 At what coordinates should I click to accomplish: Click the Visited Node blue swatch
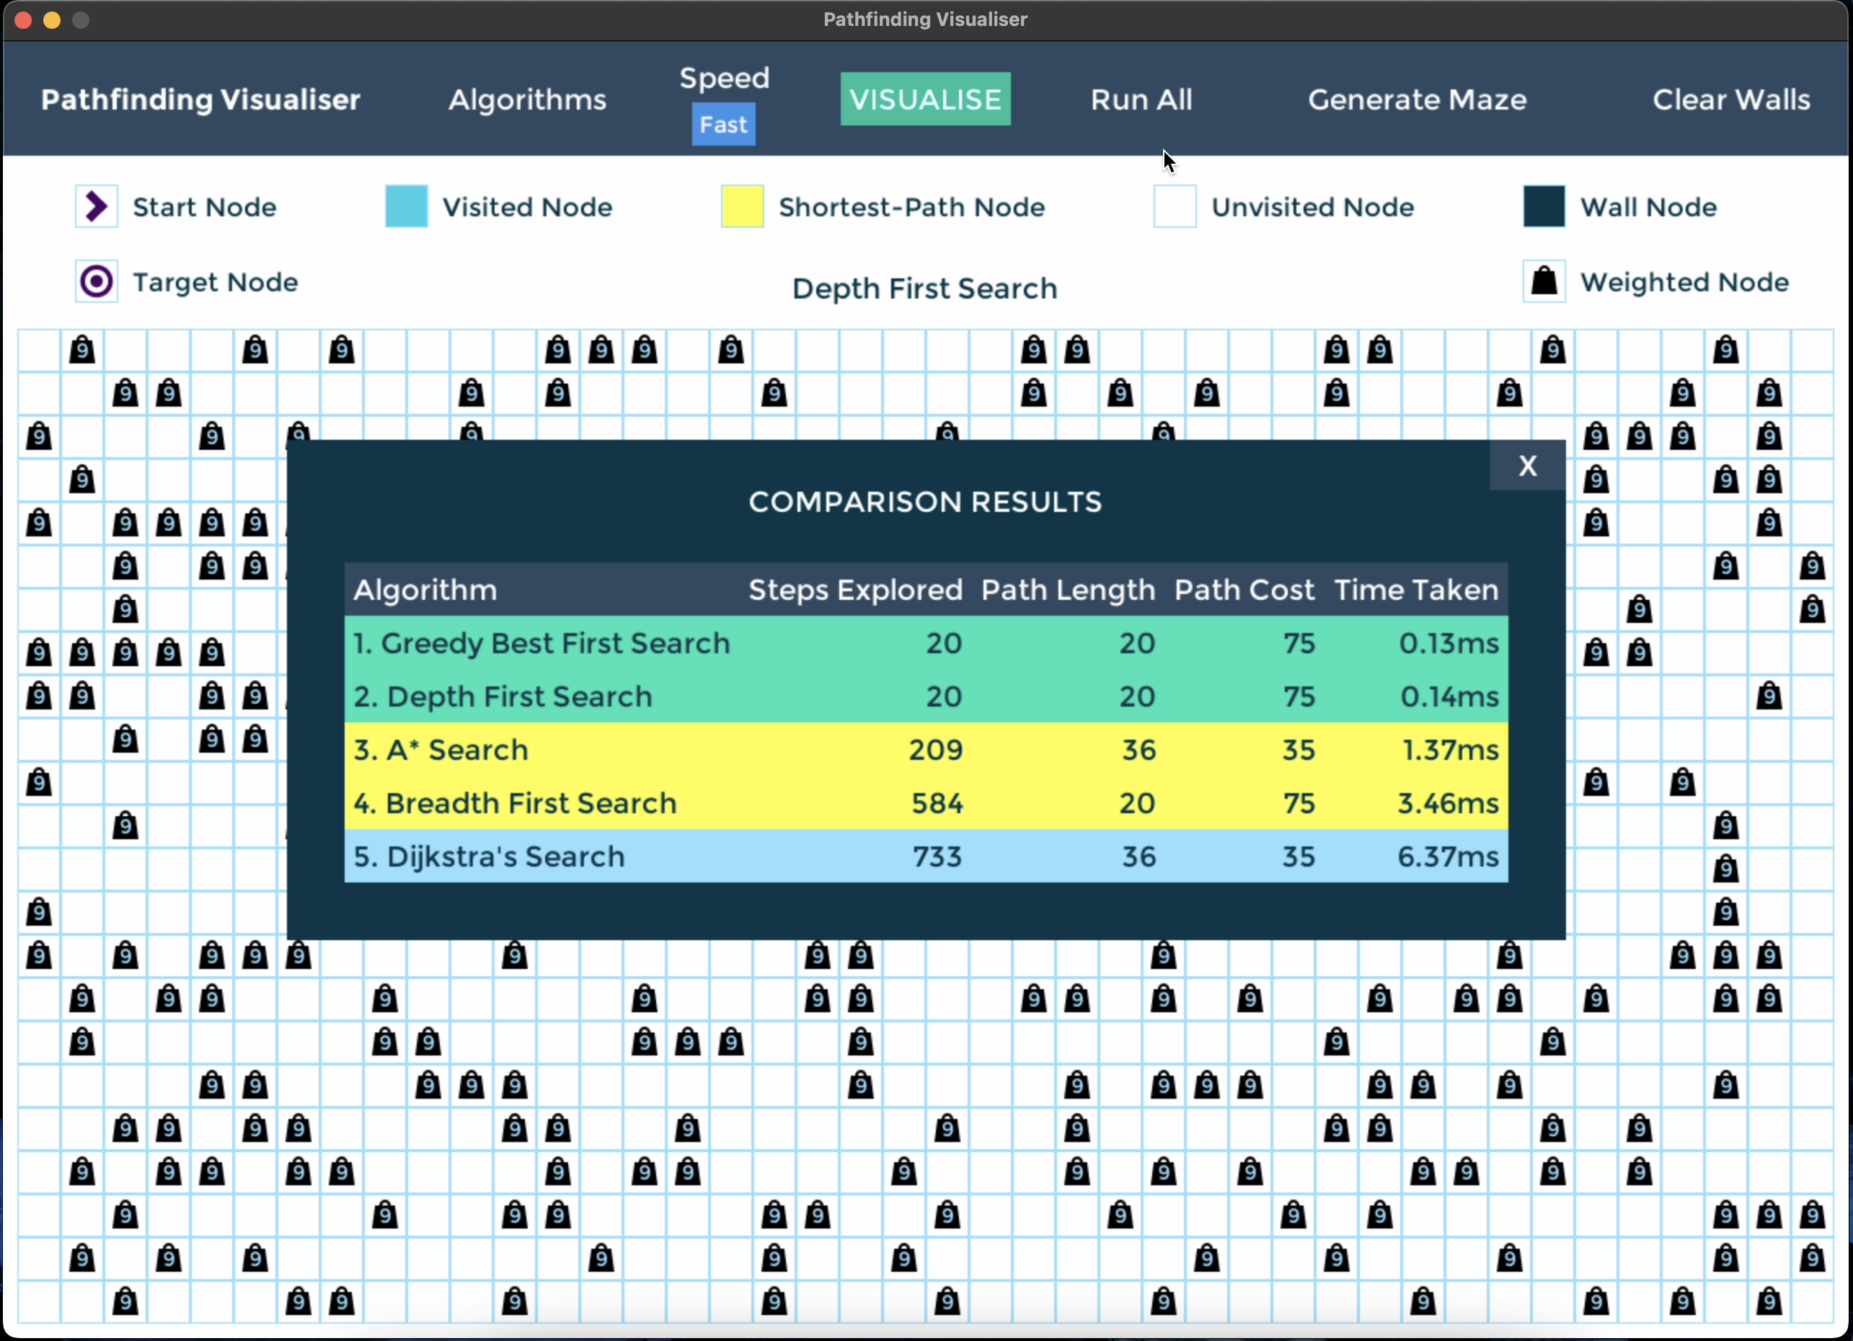406,207
